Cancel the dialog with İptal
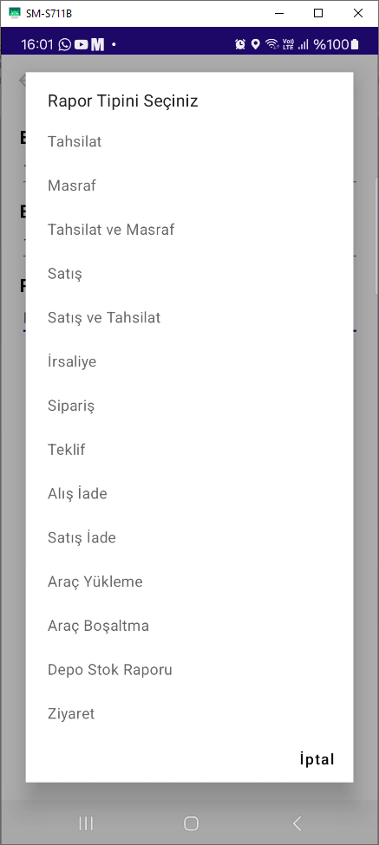This screenshot has width=379, height=845. coord(317,759)
